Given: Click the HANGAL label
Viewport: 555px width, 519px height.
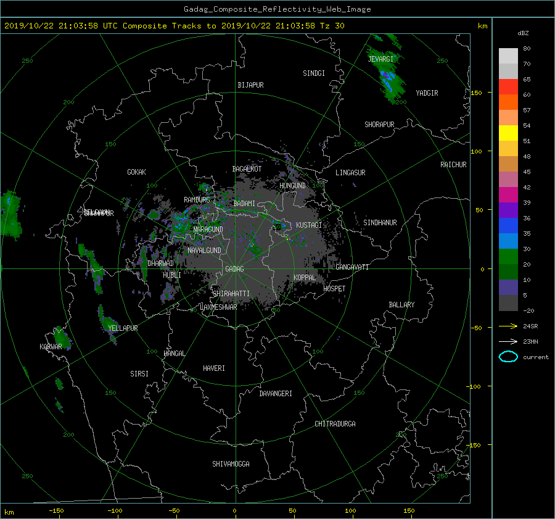Looking at the screenshot, I should (x=174, y=354).
